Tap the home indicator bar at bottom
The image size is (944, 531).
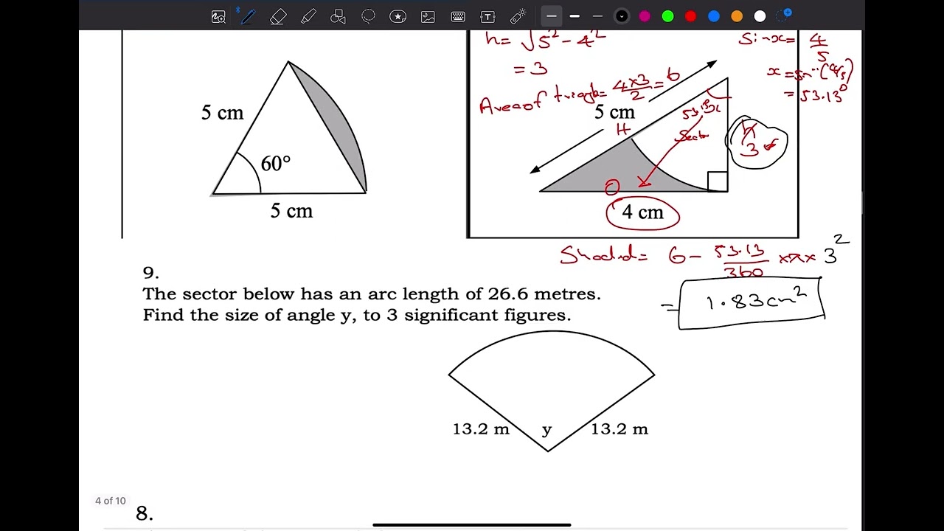[x=472, y=525]
